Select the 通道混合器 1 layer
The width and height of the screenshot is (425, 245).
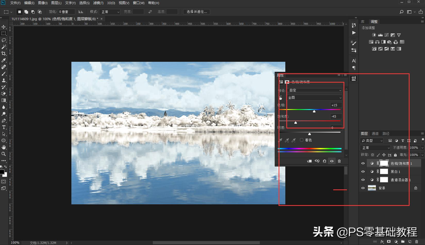pyautogui.click(x=399, y=180)
